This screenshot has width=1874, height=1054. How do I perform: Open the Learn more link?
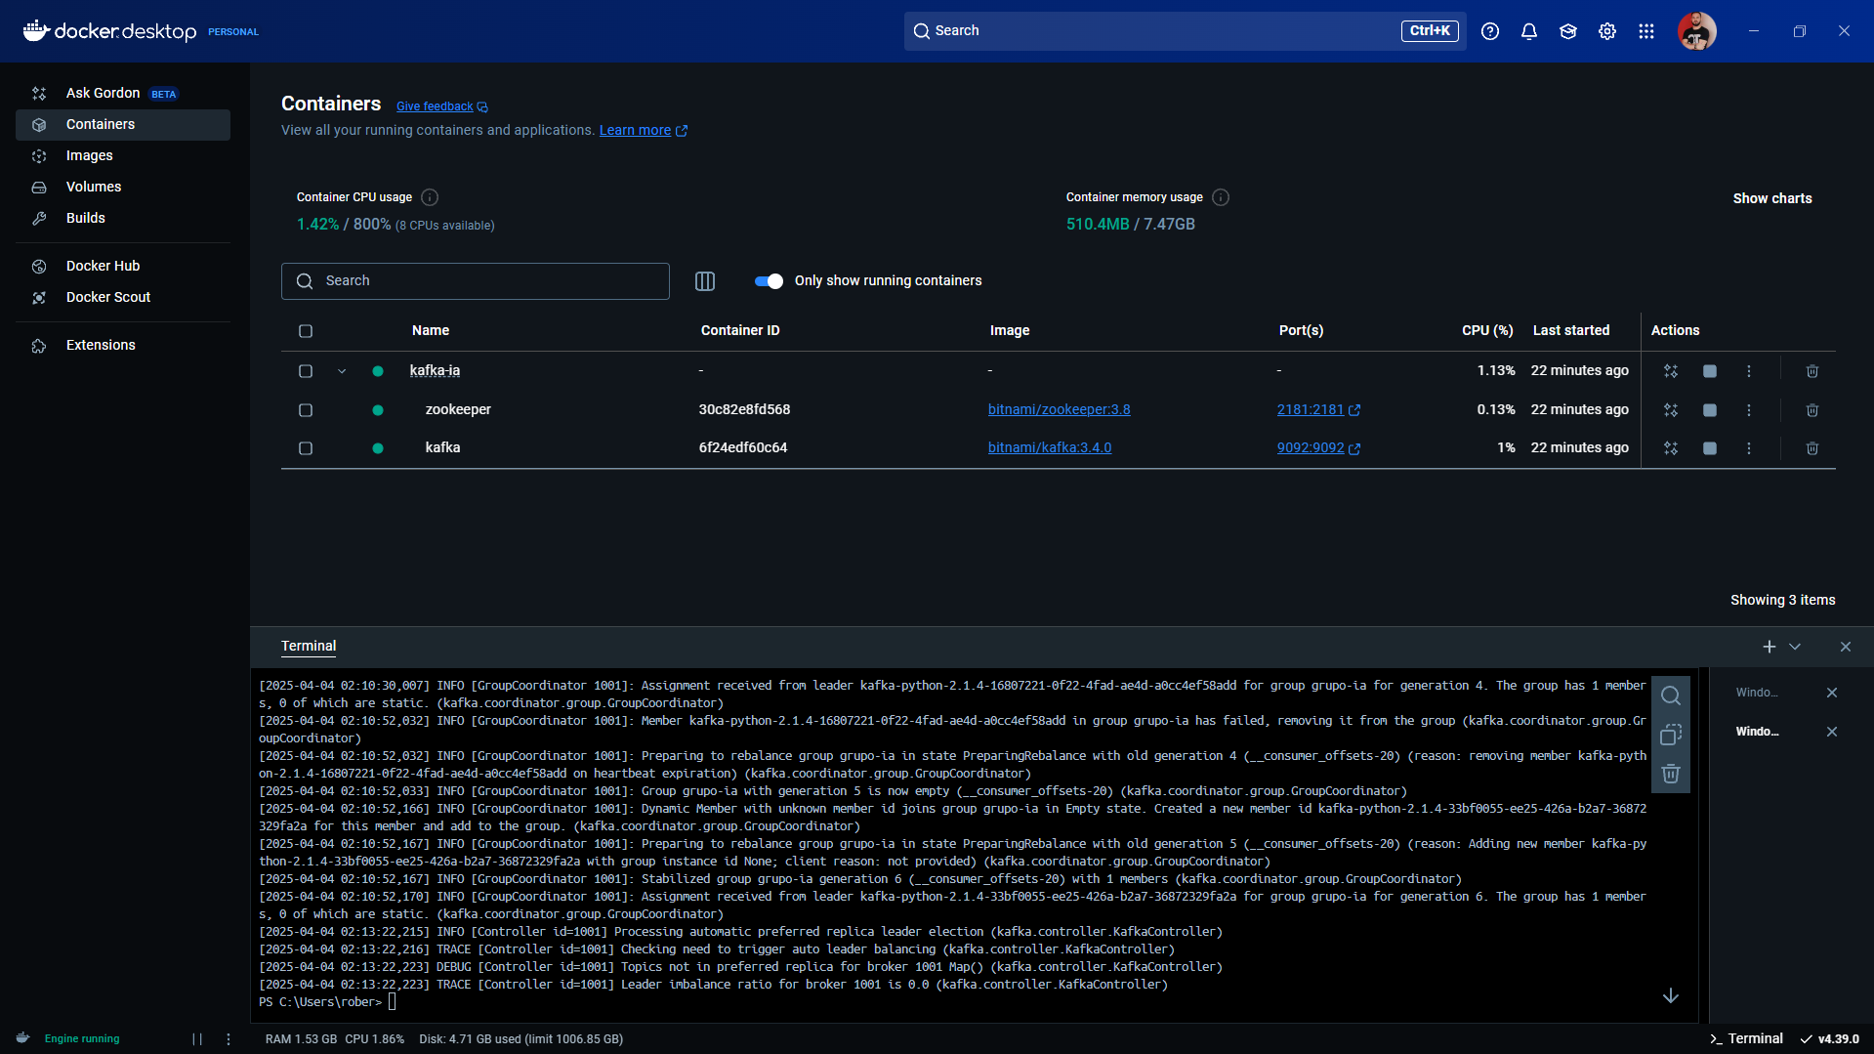643,130
